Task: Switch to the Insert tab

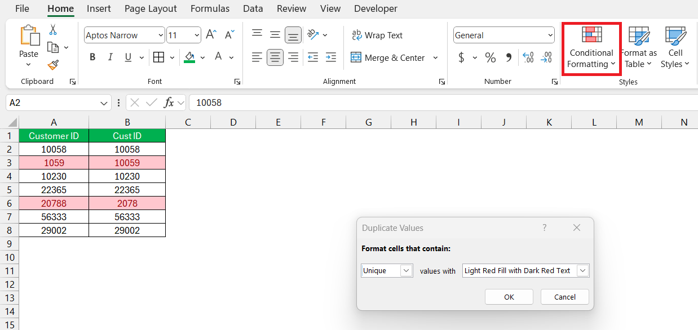Action: [99, 8]
